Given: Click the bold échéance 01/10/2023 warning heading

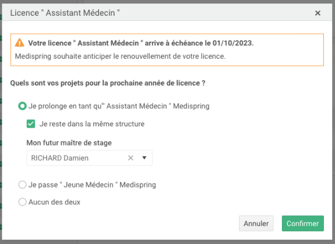Looking at the screenshot, I should [x=141, y=43].
